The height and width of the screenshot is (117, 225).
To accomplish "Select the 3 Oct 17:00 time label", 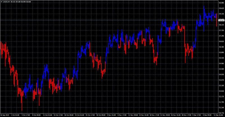I will point(26,115).
